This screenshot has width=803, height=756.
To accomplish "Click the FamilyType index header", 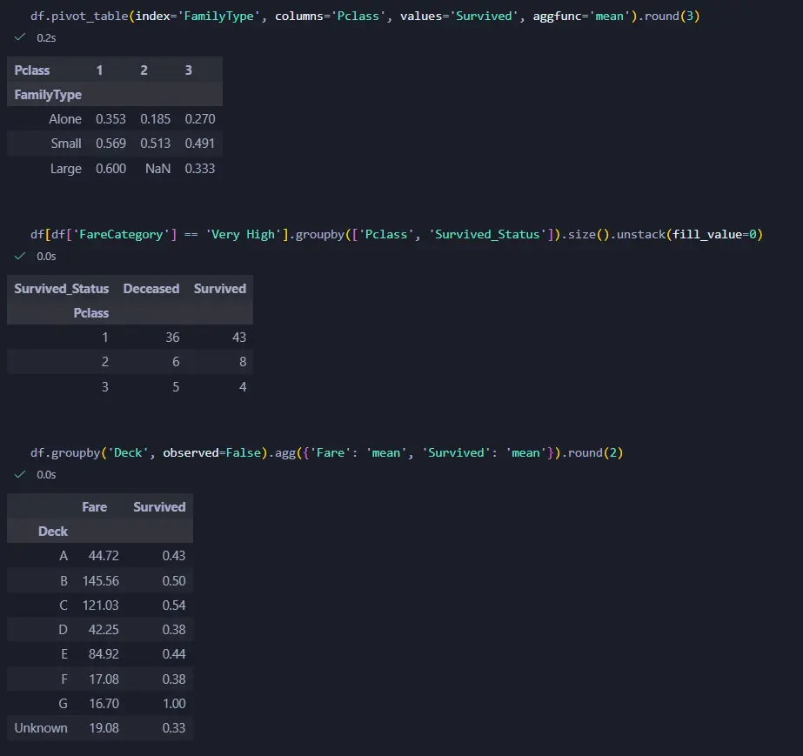I will point(48,95).
